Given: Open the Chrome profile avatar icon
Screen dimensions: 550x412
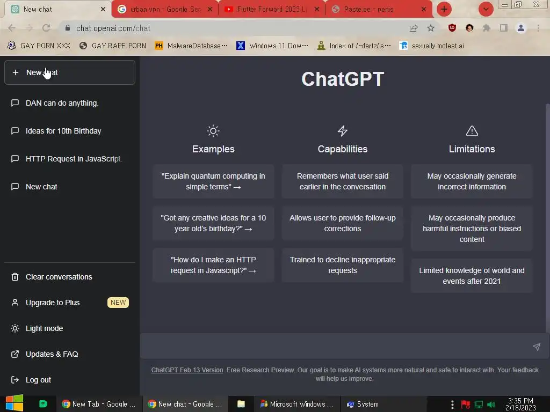Looking at the screenshot, I should click(521, 28).
